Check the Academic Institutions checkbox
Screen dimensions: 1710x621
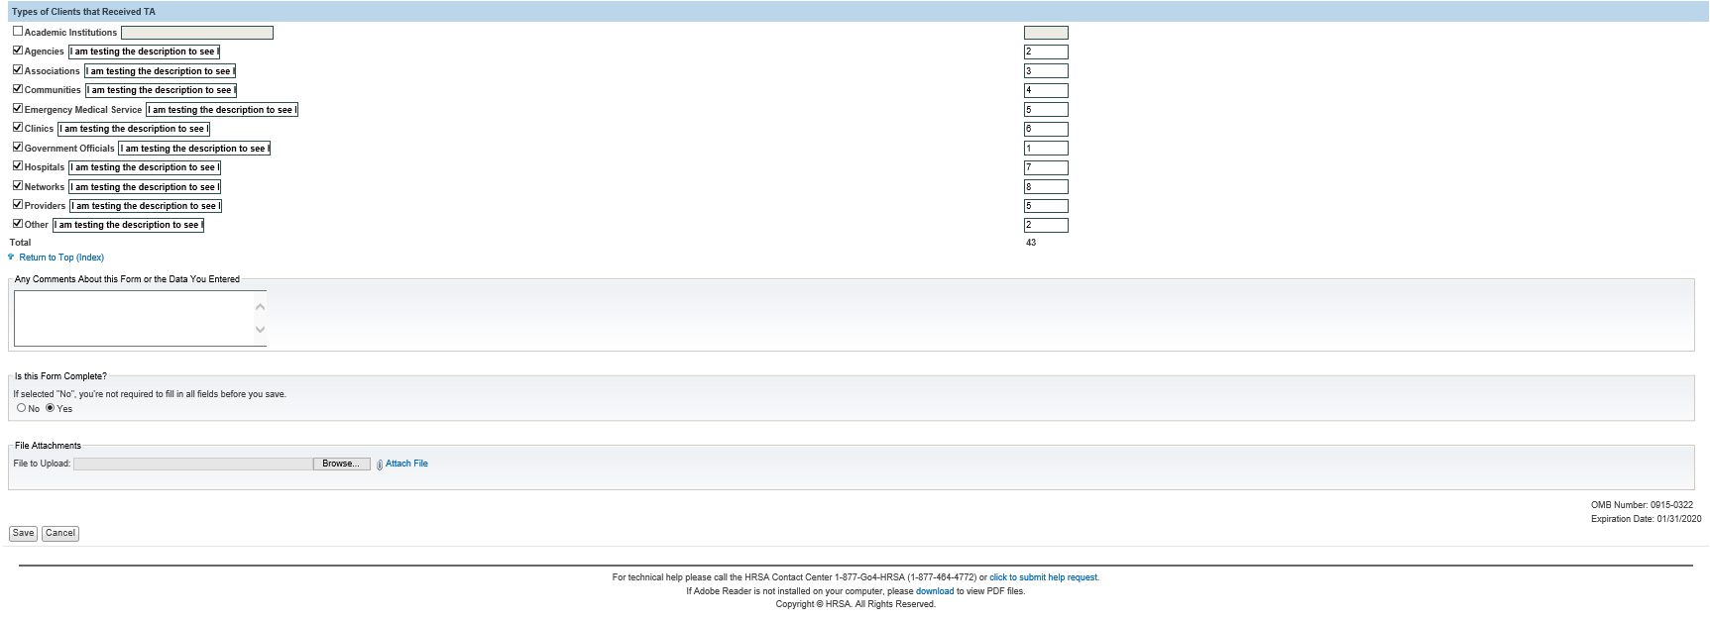[18, 32]
